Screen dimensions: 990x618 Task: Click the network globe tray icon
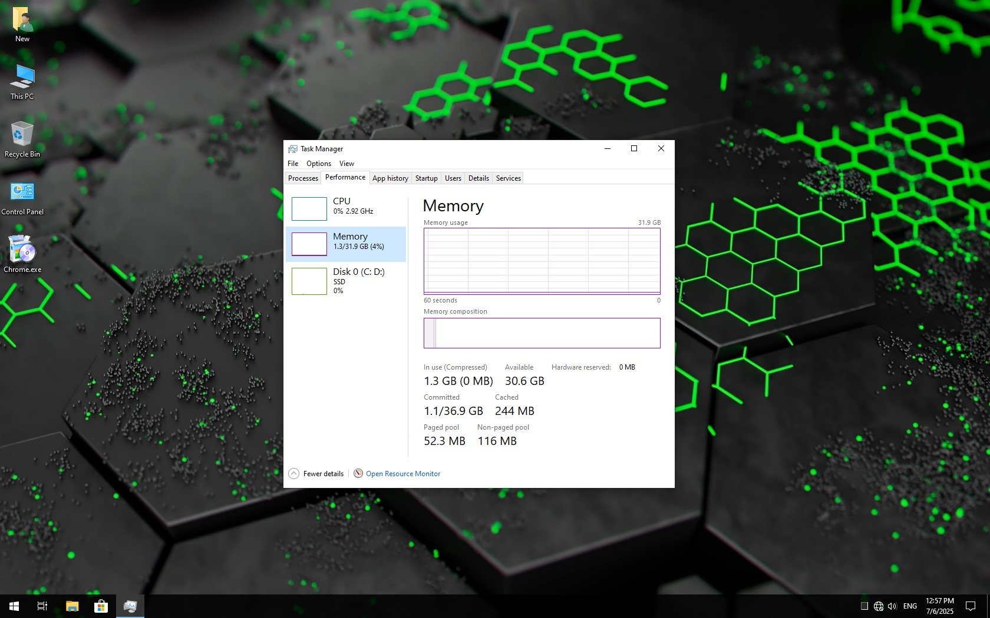click(879, 606)
